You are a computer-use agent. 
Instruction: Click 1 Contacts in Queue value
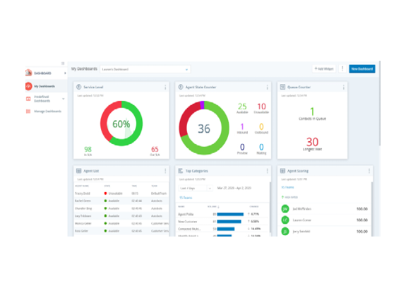[x=312, y=112]
